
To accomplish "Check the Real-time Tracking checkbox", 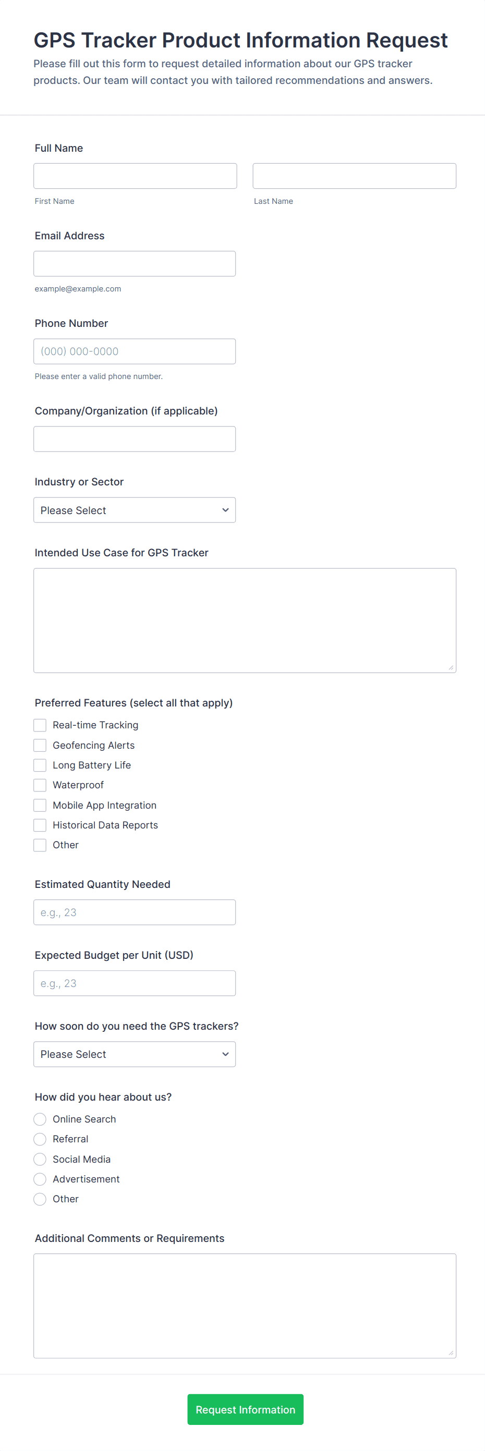I will 40,725.
